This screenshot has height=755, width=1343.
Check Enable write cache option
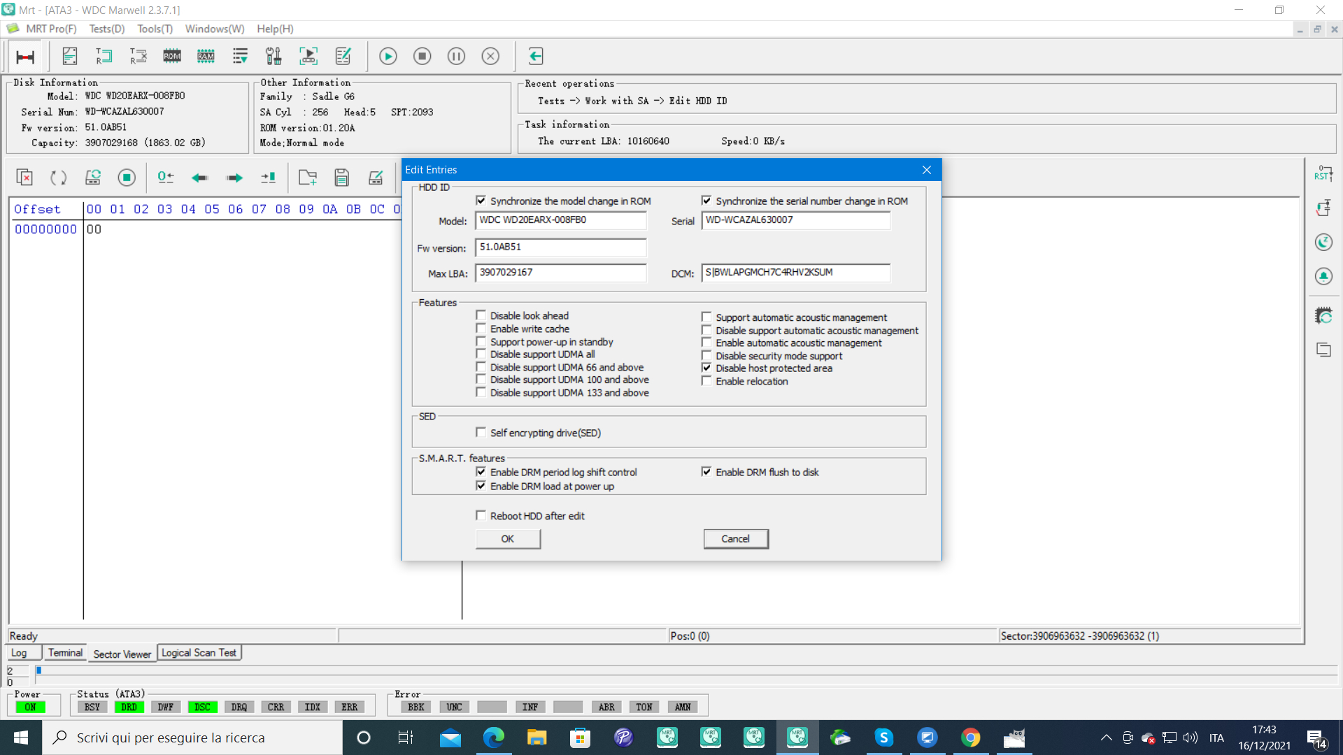481,329
